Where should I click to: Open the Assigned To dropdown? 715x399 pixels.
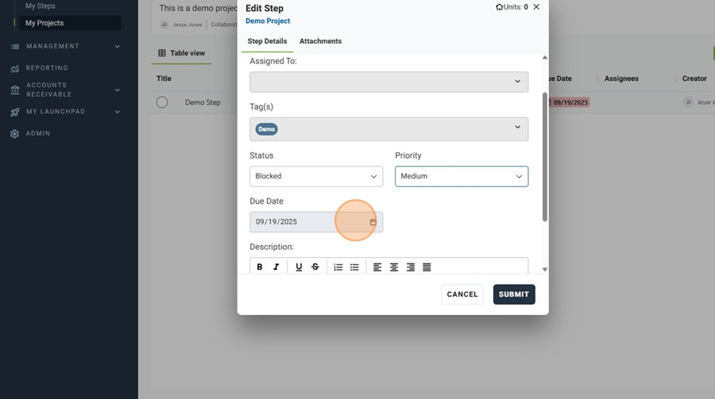point(389,82)
